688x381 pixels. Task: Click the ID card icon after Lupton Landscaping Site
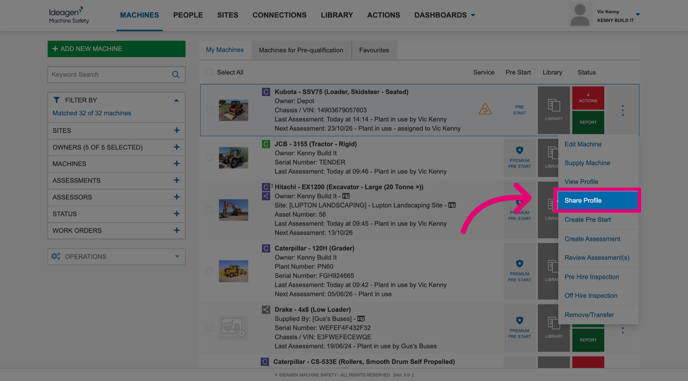[452, 205]
